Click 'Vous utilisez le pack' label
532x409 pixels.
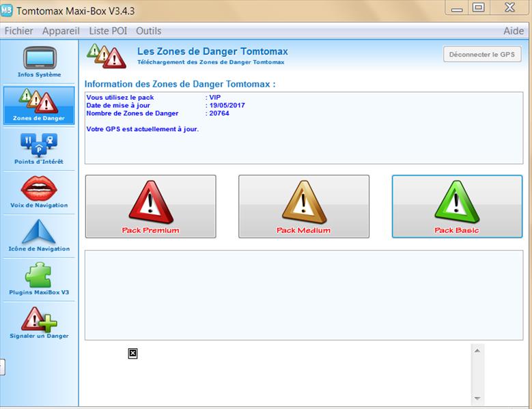pyautogui.click(x=120, y=98)
